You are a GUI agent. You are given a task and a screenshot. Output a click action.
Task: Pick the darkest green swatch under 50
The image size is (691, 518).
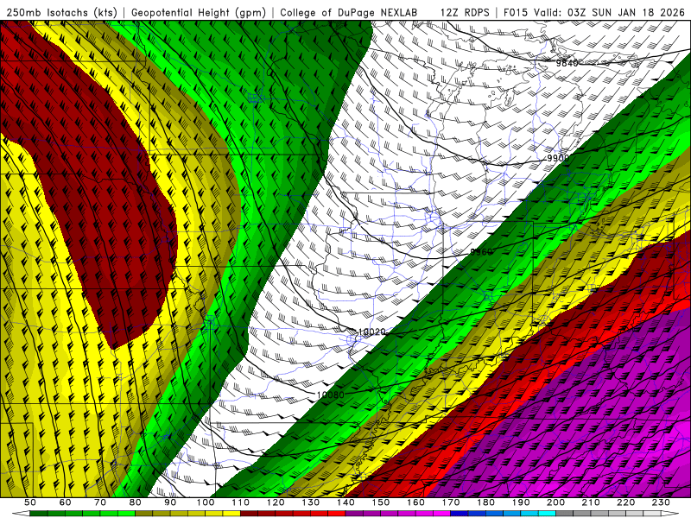coord(39,514)
